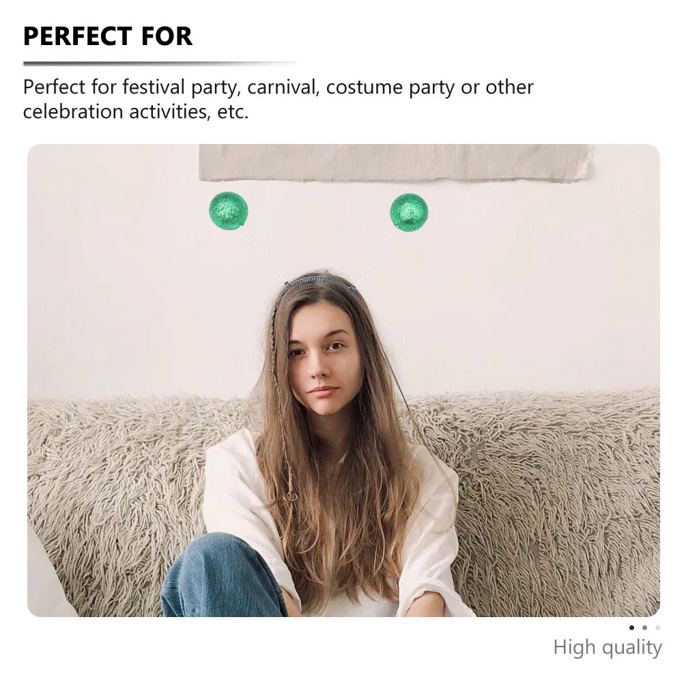The height and width of the screenshot is (684, 684).
Task: Click the "PERFECT FOR" heading
Action: click(108, 36)
